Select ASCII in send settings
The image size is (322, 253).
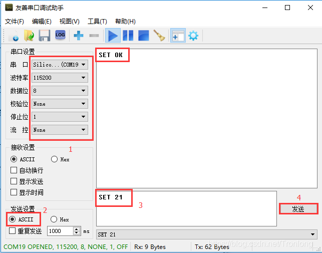tap(22, 219)
